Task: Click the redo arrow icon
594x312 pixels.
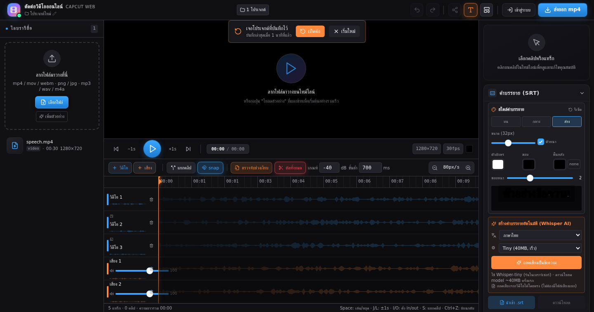Action: (433, 10)
